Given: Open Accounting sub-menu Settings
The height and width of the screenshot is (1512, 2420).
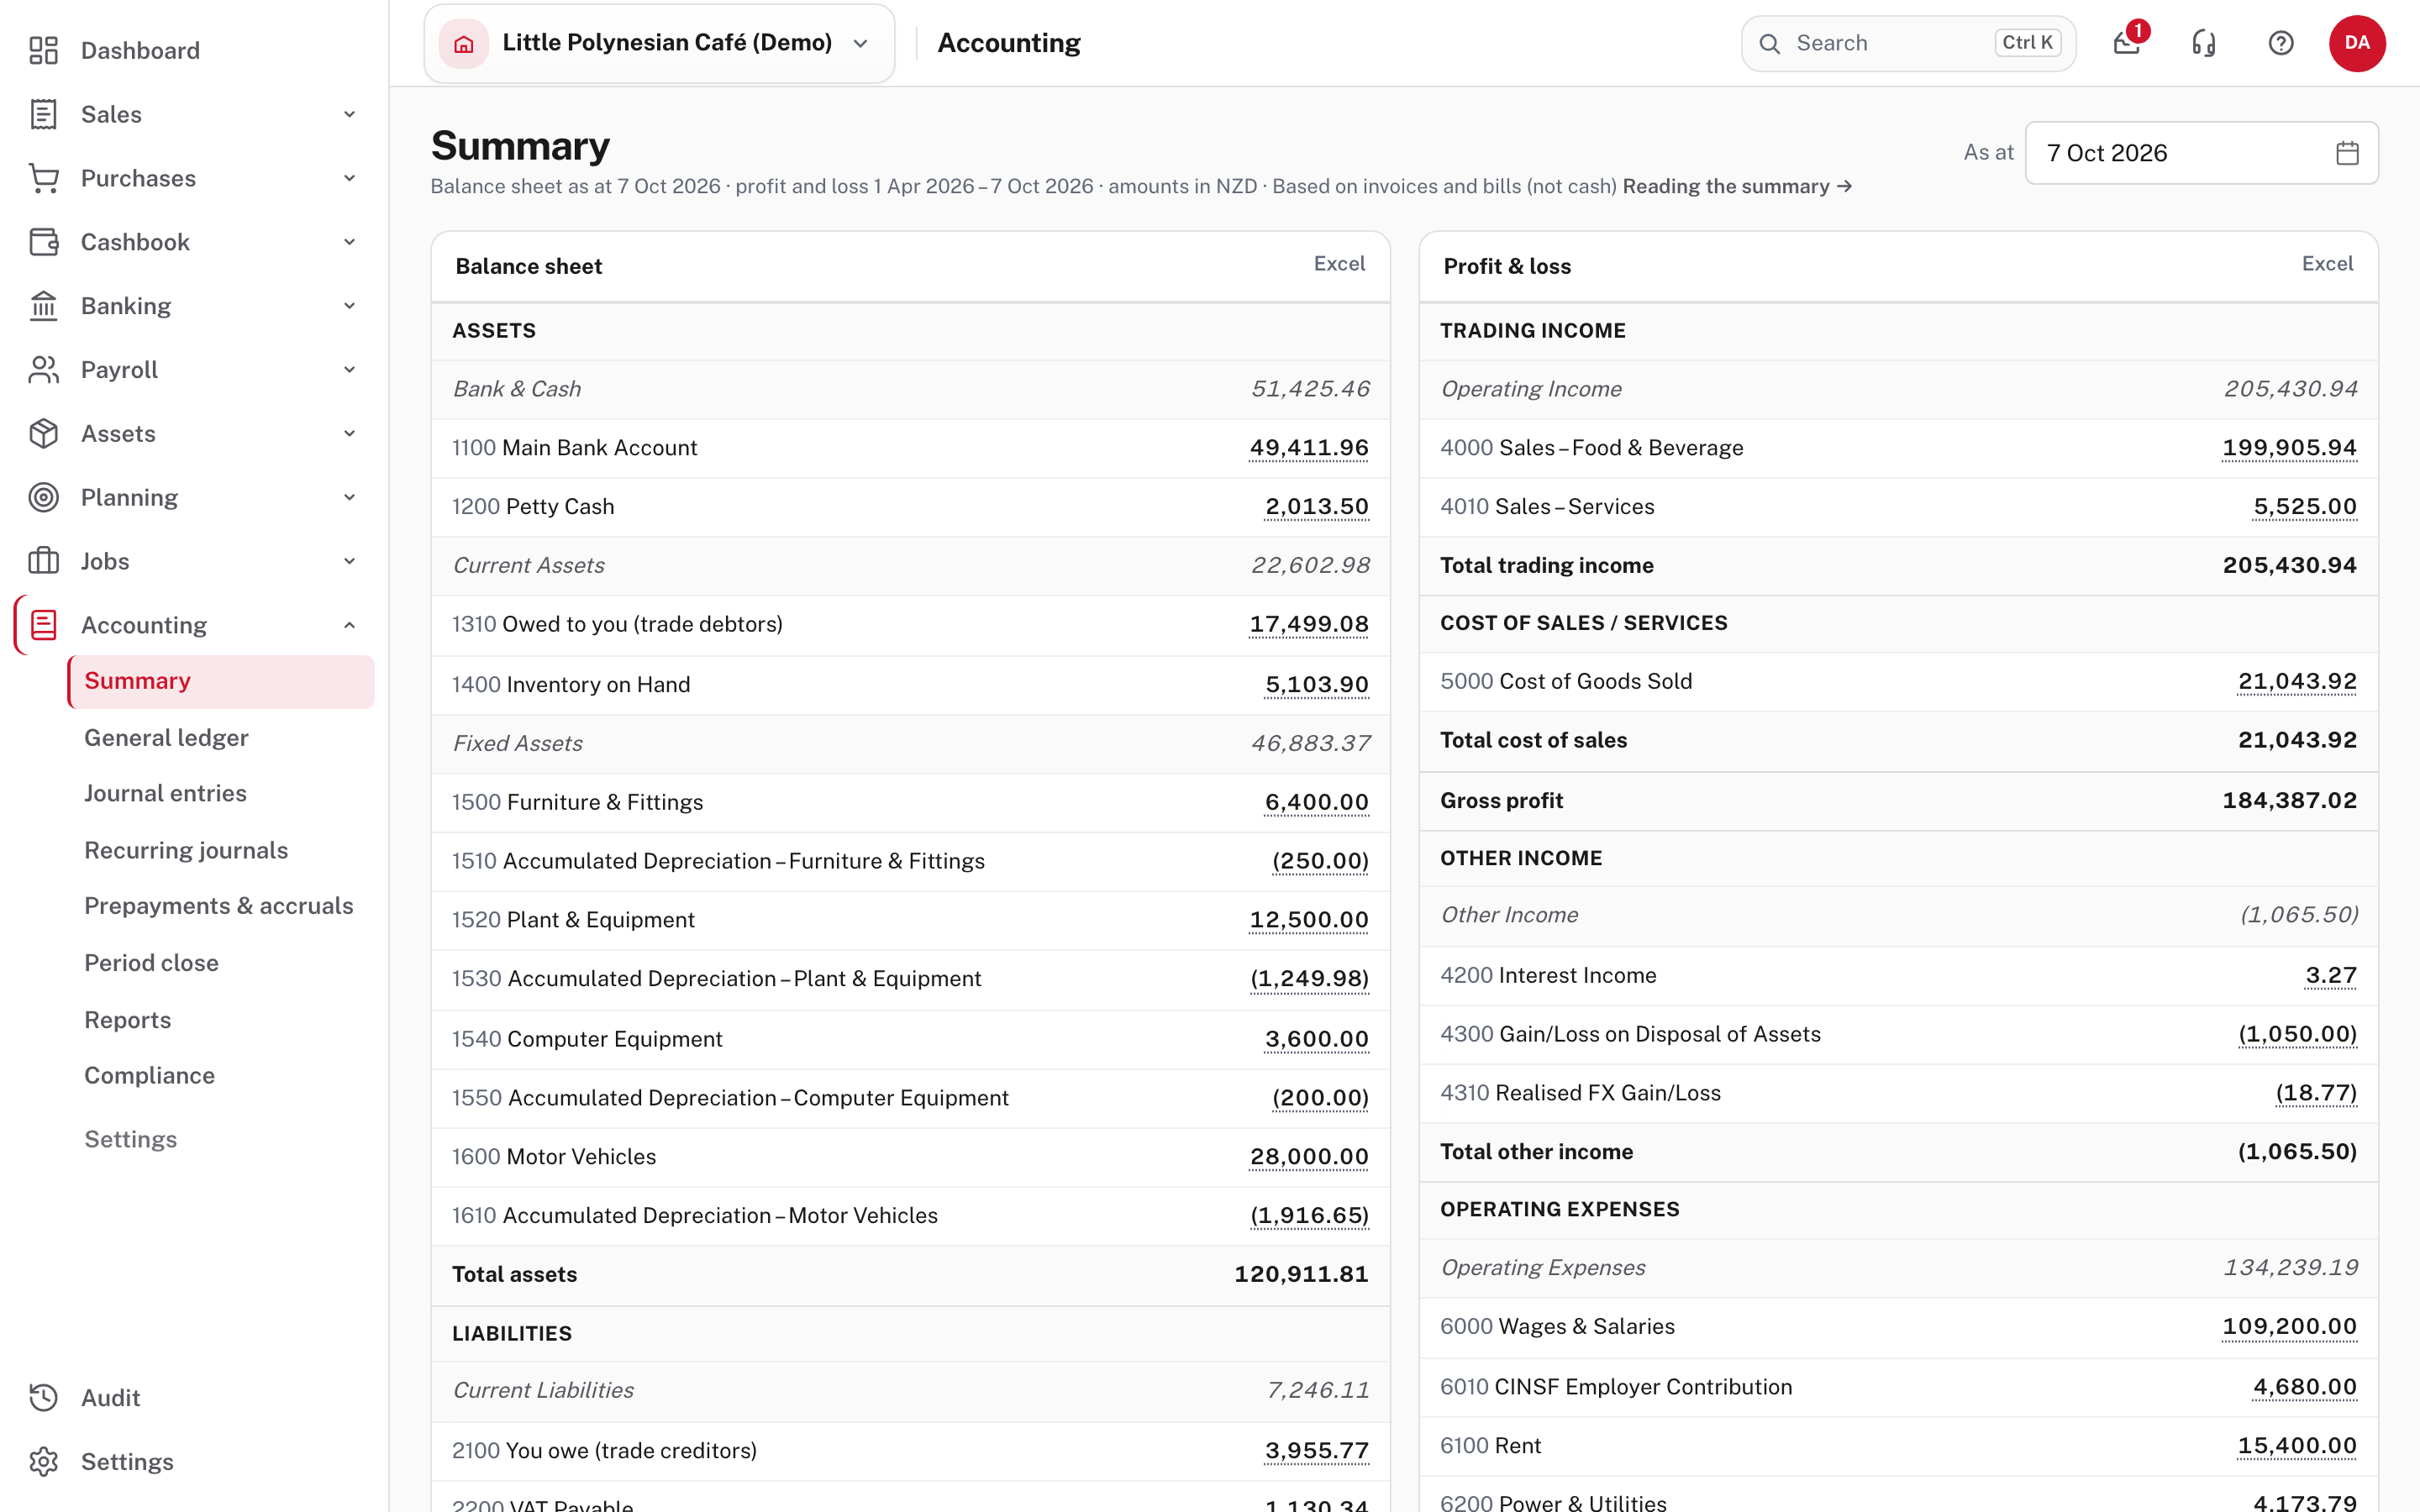Looking at the screenshot, I should 130,1139.
